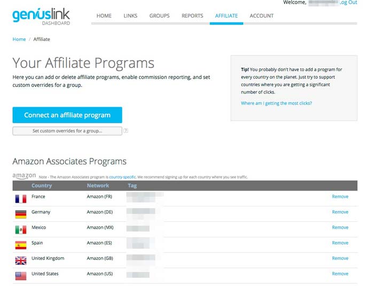The image size is (374, 295).
Task: Click the 'Amazon (DE)' network cell
Action: pyautogui.click(x=100, y=212)
